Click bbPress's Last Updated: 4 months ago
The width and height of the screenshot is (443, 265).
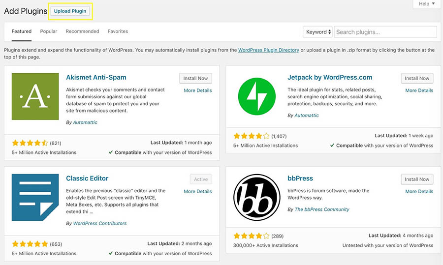pos(401,236)
